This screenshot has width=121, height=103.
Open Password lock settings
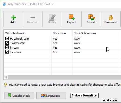pyautogui.click(x=111, y=19)
